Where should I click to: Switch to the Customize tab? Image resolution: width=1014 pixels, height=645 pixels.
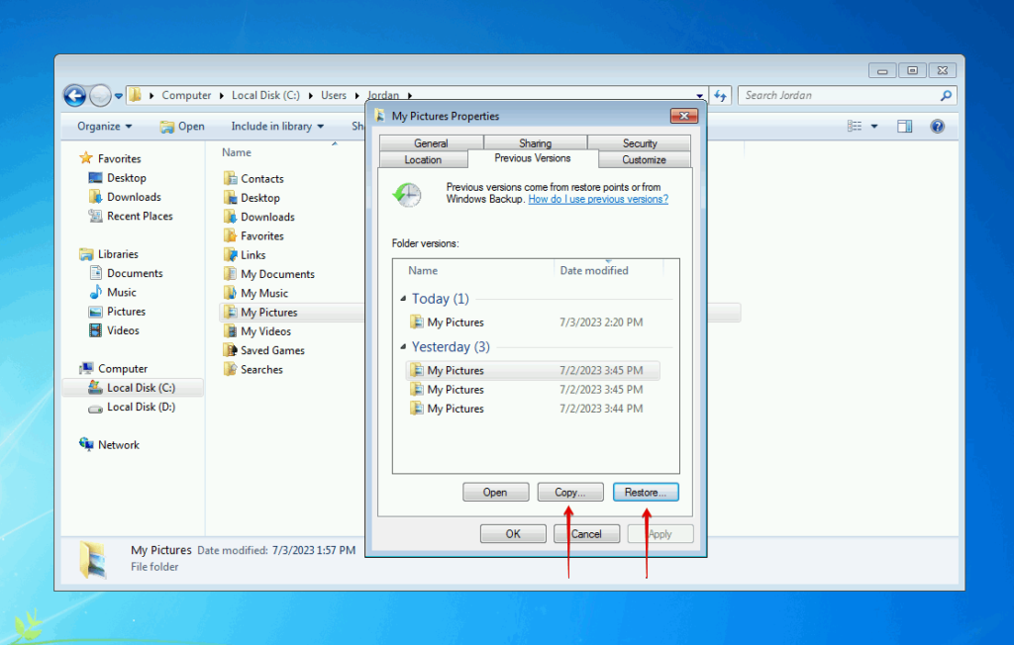(644, 158)
